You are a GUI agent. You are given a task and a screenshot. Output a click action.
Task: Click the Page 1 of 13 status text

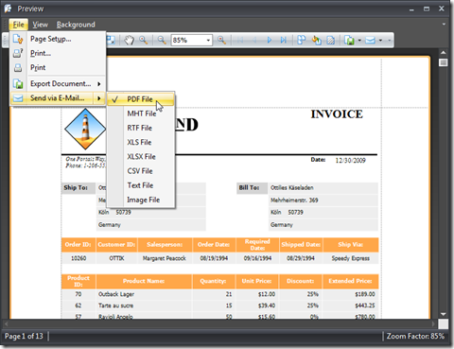click(24, 336)
